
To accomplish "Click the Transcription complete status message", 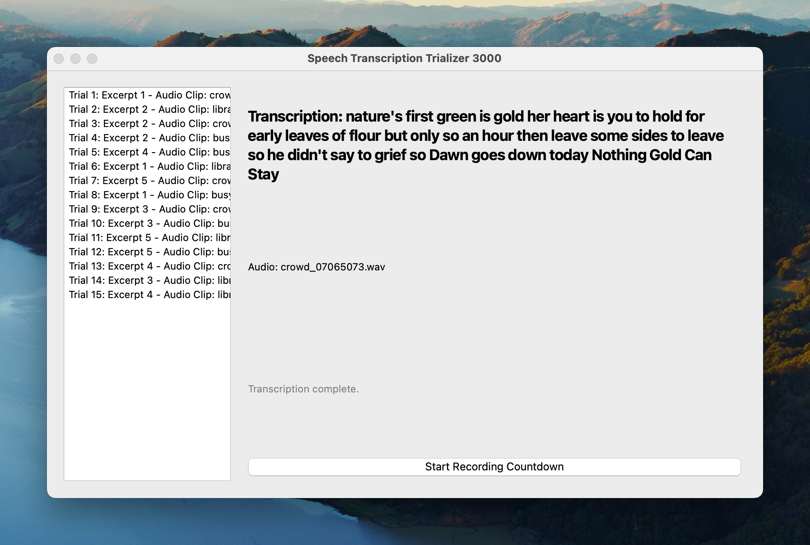I will [x=303, y=389].
